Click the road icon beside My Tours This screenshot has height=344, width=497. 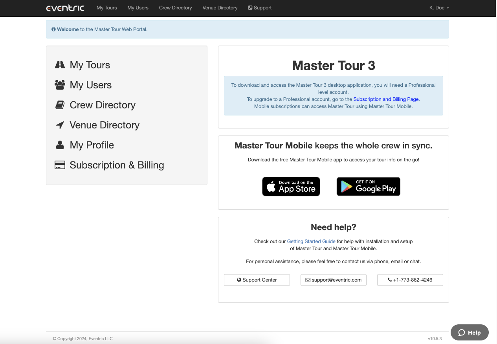coord(60,65)
